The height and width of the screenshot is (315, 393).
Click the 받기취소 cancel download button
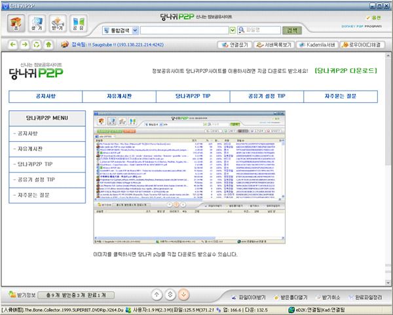(328, 297)
